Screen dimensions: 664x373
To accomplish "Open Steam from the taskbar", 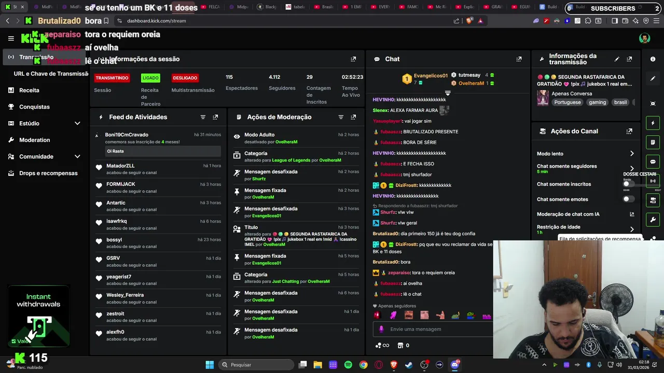I will [409, 365].
